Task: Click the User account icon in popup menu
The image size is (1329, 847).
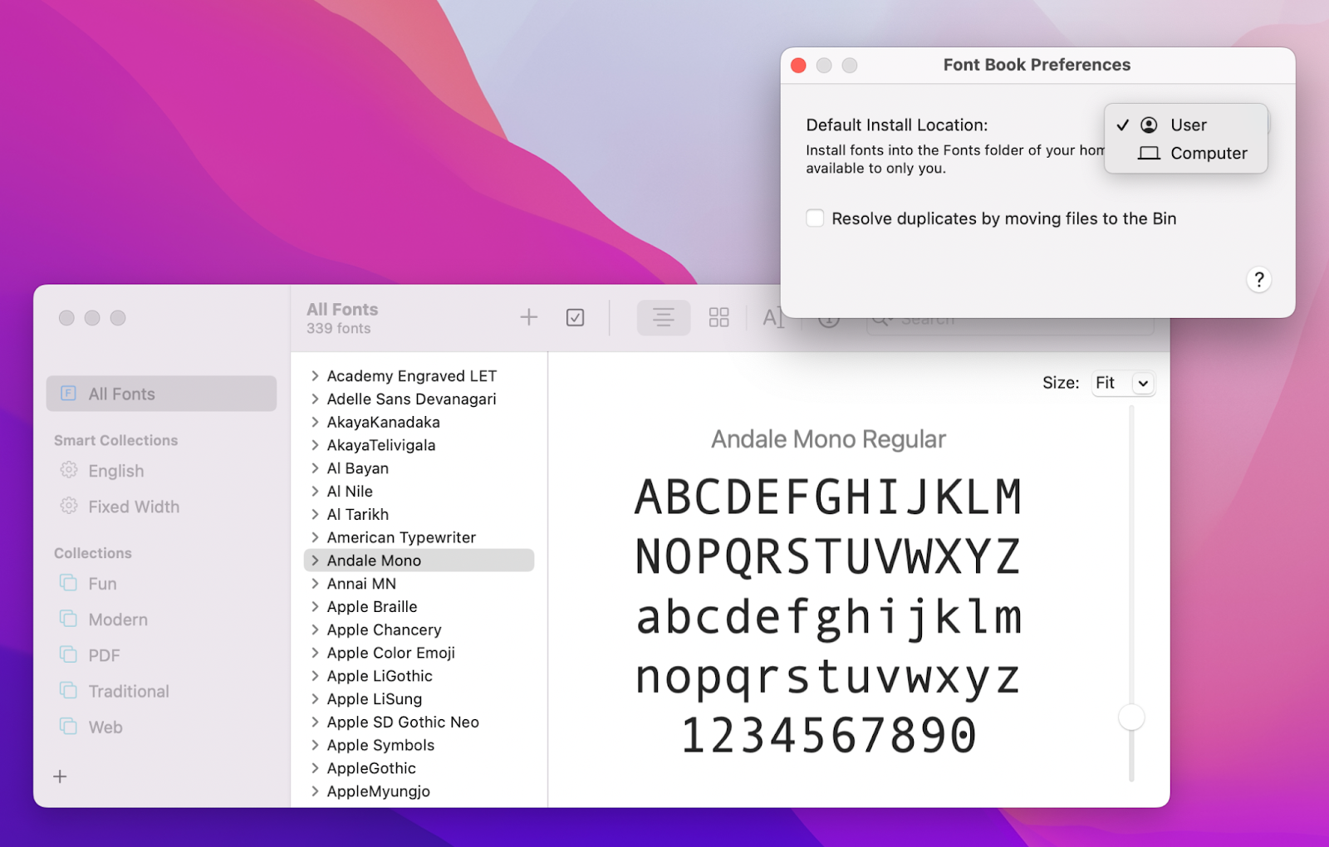Action: 1149,125
